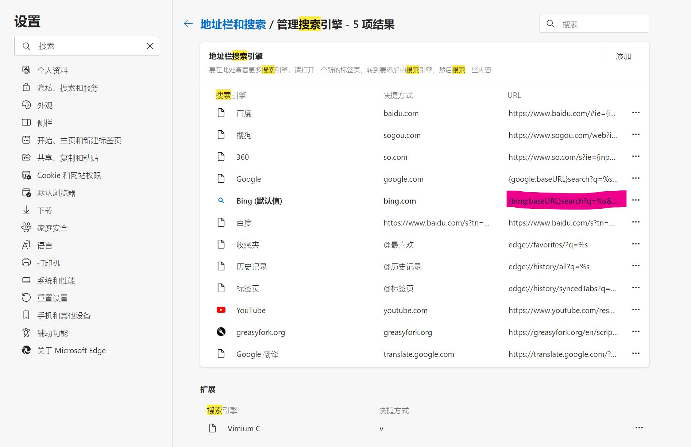Open 侧栏 settings section
Image resolution: width=691 pixels, height=447 pixels.
[45, 123]
